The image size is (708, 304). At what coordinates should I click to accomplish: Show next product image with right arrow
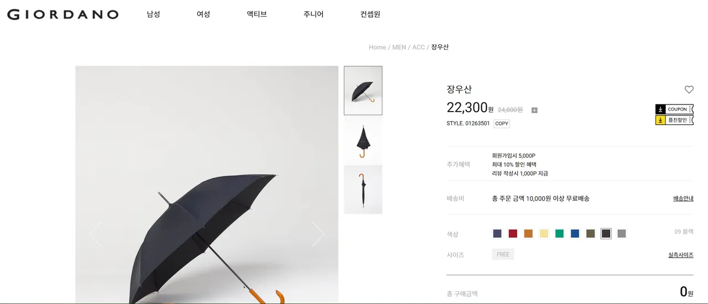pos(318,234)
